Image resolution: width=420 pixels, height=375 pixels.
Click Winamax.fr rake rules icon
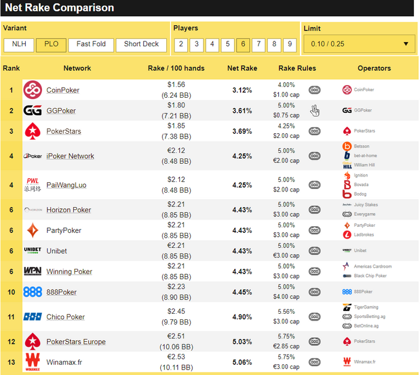[314, 362]
